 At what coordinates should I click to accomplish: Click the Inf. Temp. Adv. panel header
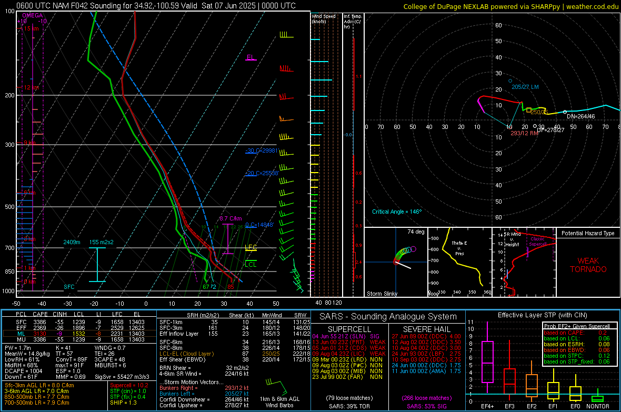coord(353,22)
